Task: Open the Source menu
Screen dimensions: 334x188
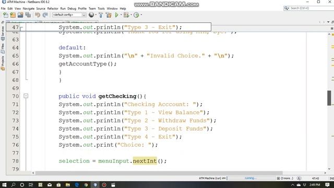Action: point(41,8)
